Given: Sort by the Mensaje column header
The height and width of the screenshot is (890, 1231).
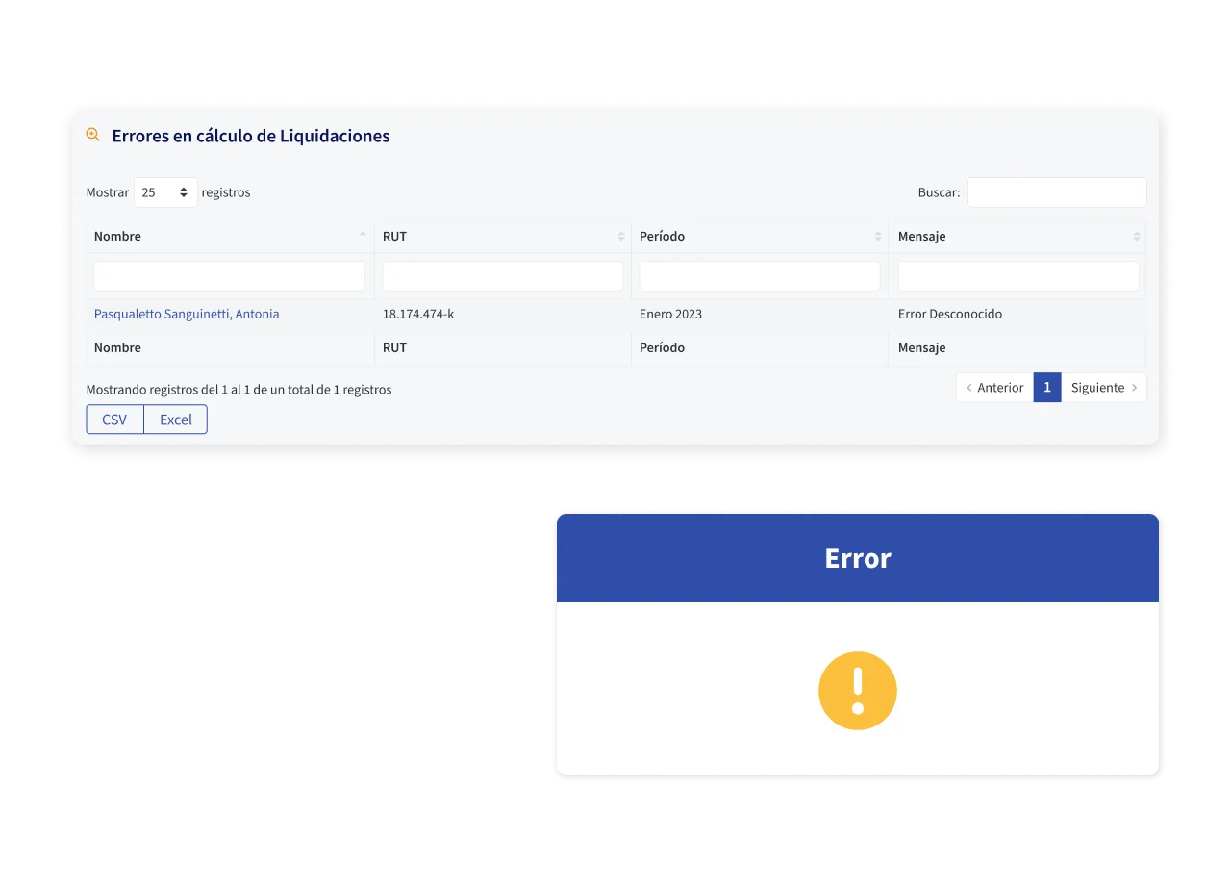Looking at the screenshot, I should click(x=1017, y=236).
